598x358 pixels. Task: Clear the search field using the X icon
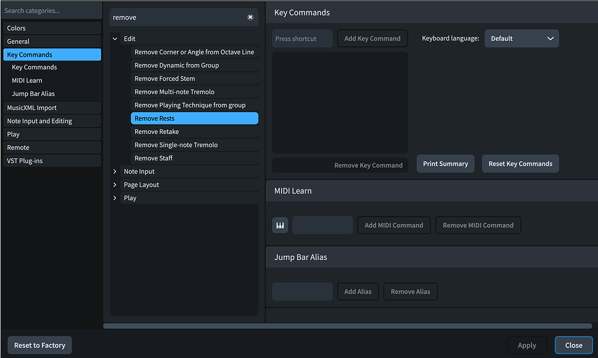point(251,17)
